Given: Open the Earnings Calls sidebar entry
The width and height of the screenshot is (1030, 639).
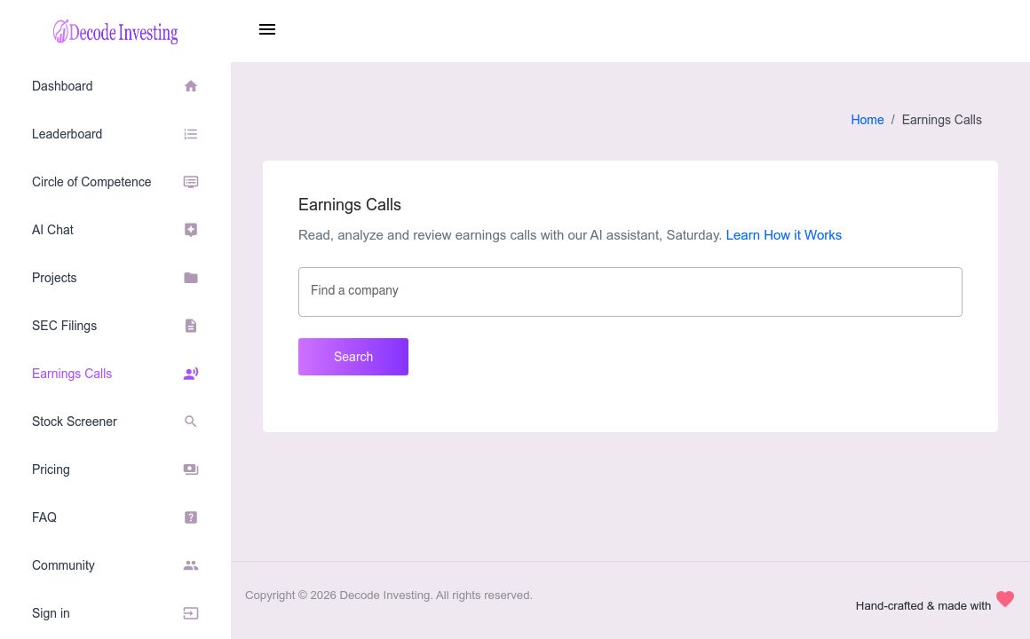Looking at the screenshot, I should pyautogui.click(x=72, y=374).
